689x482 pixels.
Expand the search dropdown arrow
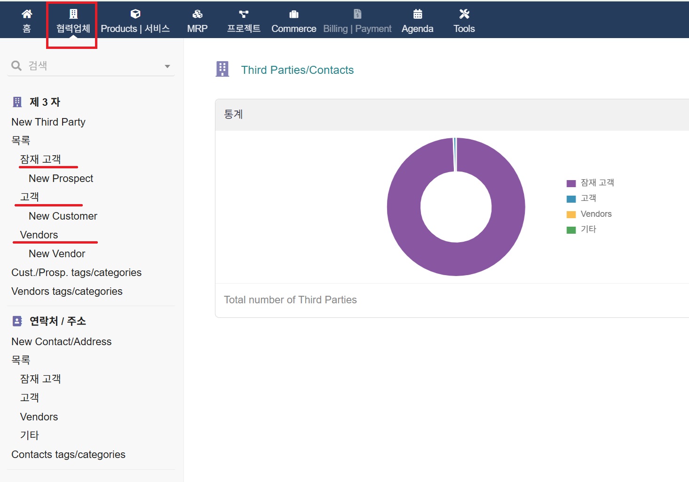click(167, 66)
